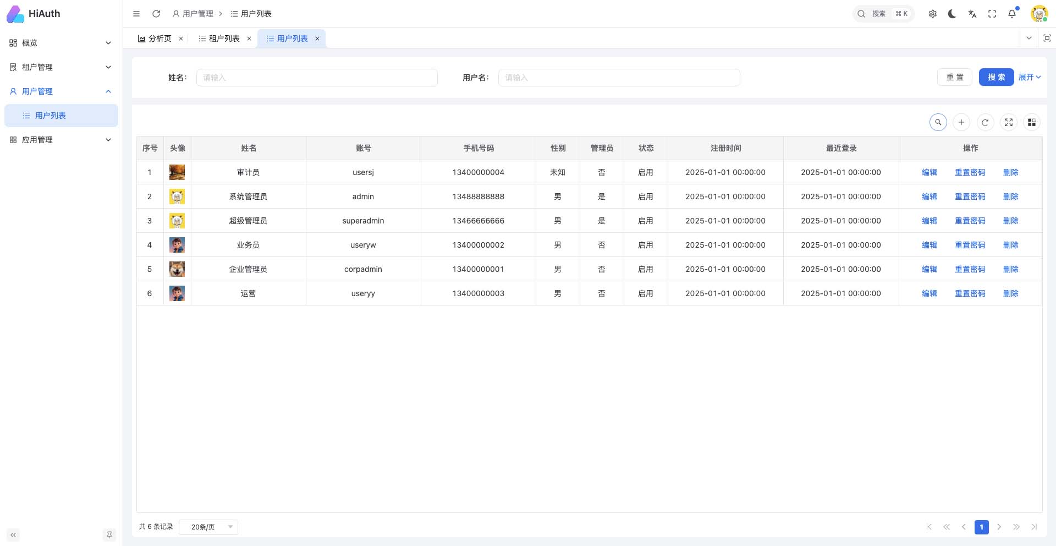Switch to the 分析页 tab
The width and height of the screenshot is (1056, 546).
[x=158, y=38]
